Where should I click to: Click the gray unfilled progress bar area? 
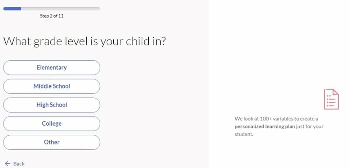pos(60,9)
